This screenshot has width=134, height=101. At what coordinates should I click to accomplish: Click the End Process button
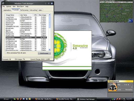click(44, 53)
